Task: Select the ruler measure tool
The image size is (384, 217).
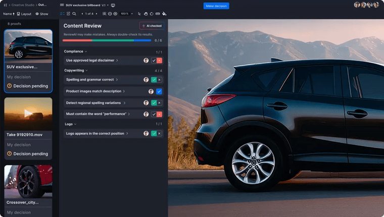Action: click(x=158, y=14)
